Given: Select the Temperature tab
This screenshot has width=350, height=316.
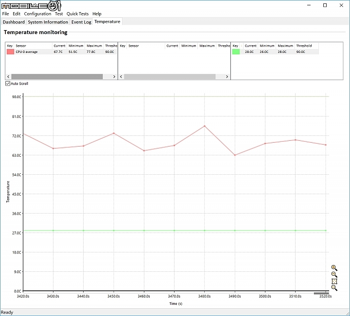Looking at the screenshot, I should point(107,22).
